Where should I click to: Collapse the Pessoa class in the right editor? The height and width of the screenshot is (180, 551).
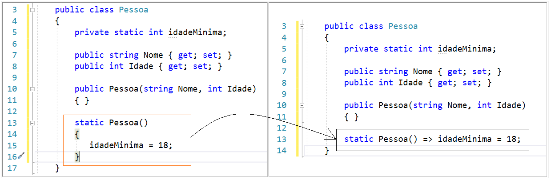(x=302, y=26)
